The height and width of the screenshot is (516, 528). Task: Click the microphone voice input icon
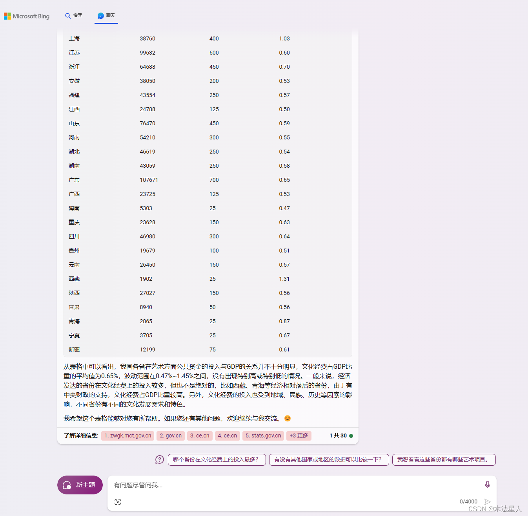tap(488, 485)
